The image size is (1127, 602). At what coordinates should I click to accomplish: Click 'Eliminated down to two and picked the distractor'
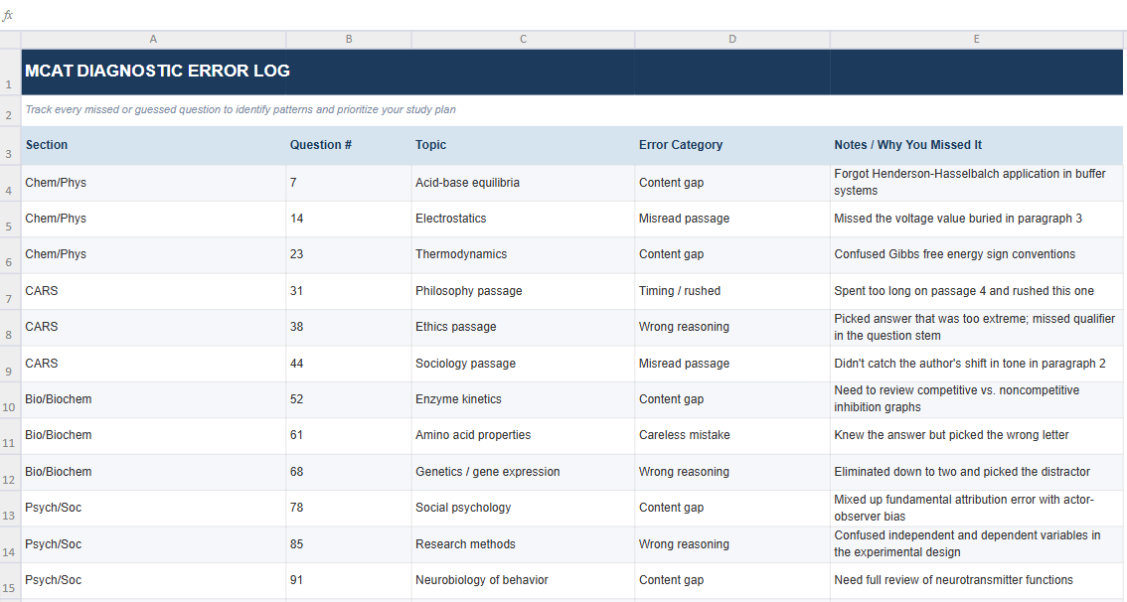tap(976, 473)
